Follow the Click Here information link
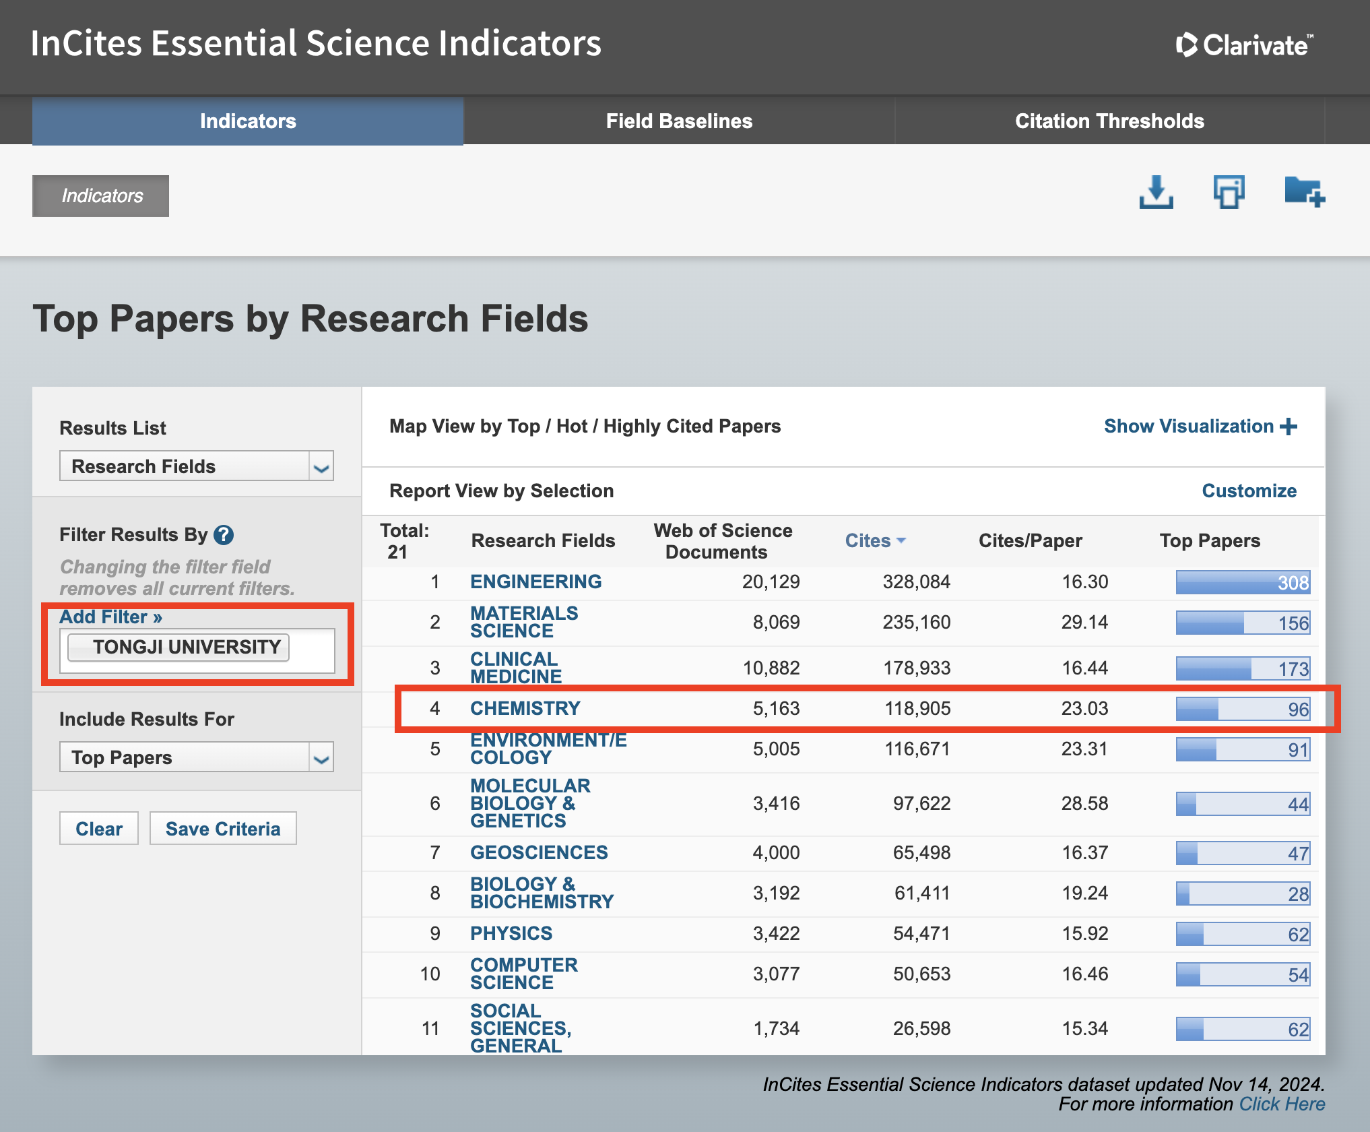1370x1132 pixels. click(1282, 1104)
